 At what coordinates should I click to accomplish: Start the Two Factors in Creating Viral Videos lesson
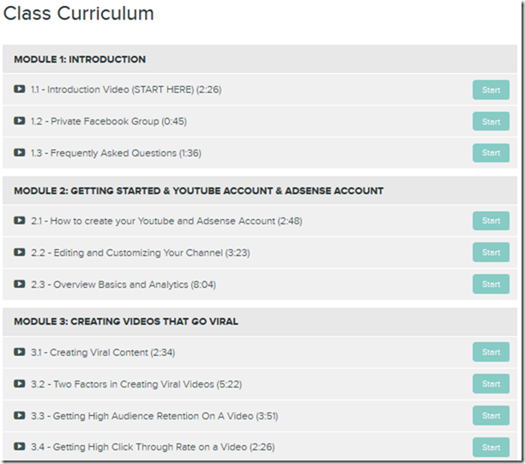pos(490,383)
